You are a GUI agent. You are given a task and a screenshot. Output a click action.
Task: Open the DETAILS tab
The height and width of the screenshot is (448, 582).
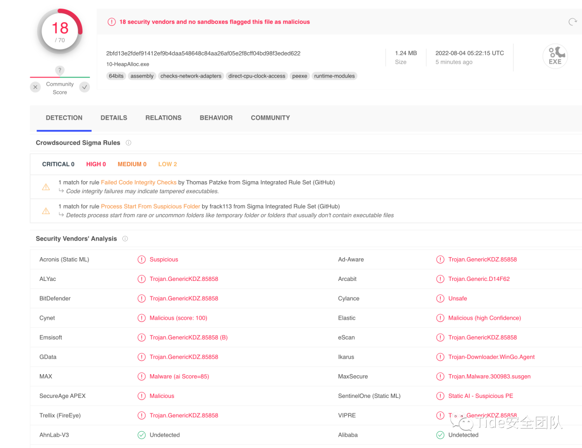point(114,118)
